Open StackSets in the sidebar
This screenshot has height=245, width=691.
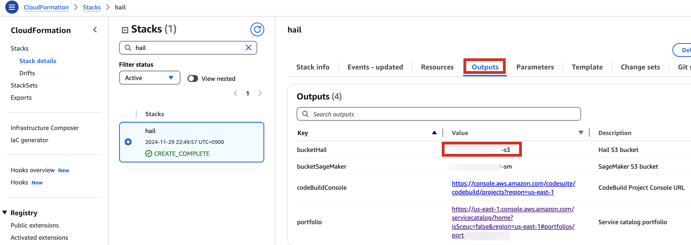[24, 85]
